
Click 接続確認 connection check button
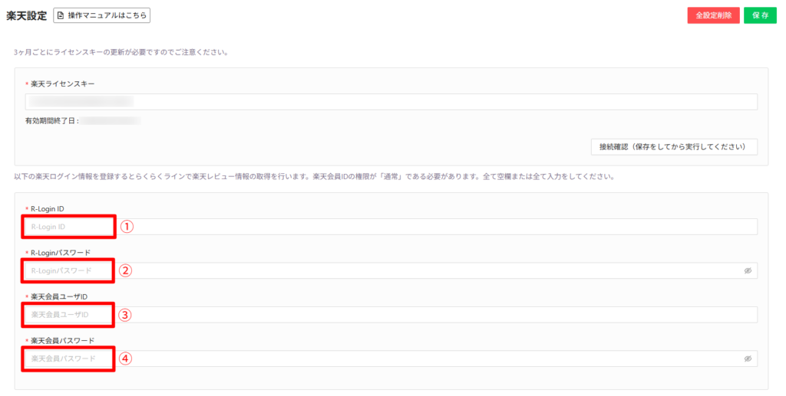[x=674, y=147]
